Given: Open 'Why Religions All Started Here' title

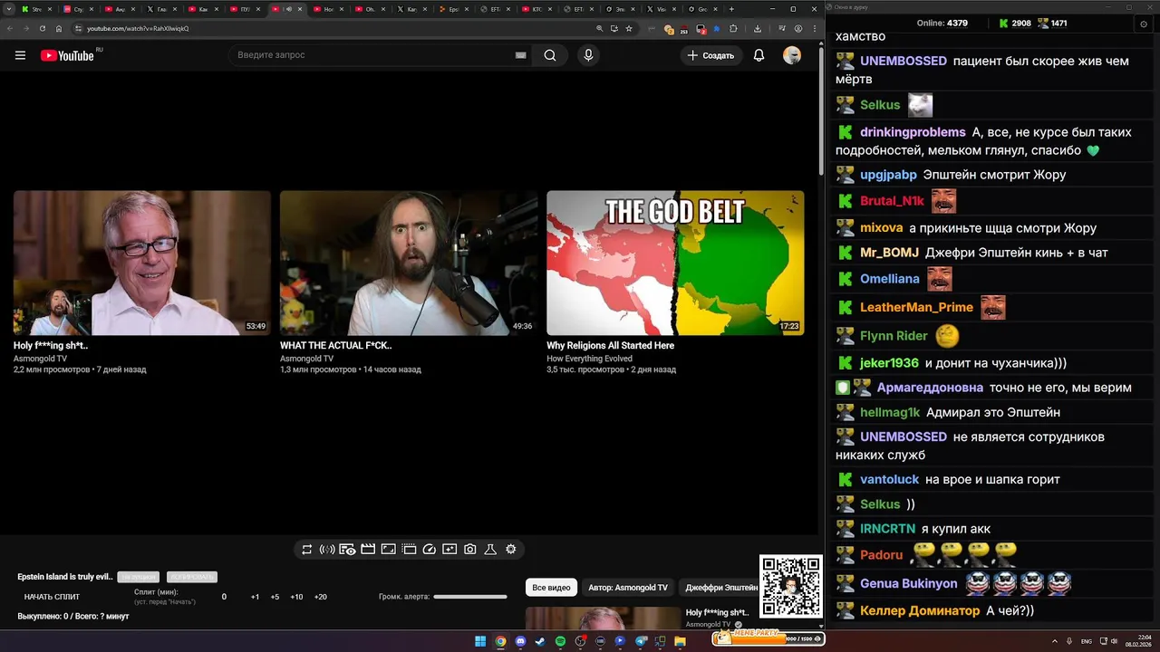Looking at the screenshot, I should point(610,345).
